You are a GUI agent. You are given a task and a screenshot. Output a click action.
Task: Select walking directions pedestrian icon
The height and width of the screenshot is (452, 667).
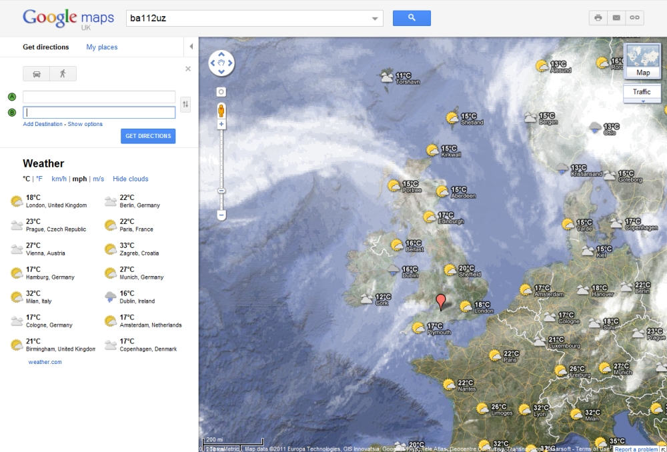tap(63, 74)
